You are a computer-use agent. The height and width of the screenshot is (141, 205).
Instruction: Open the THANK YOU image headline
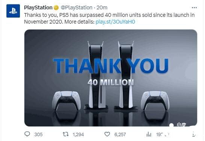[x=111, y=66]
